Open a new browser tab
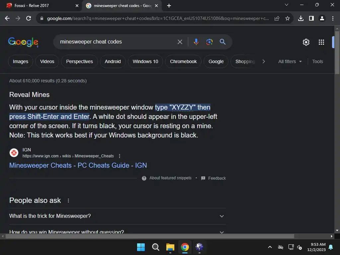This screenshot has width=340, height=255. (169, 6)
